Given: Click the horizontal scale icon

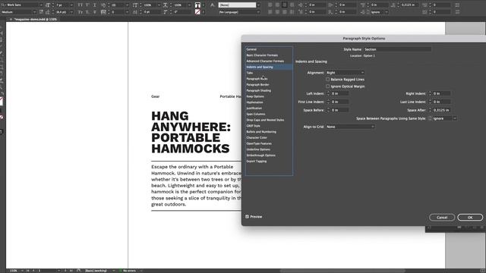Looking at the screenshot, I should click(166, 5).
